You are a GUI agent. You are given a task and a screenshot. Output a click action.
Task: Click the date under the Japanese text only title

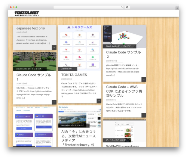22,32
